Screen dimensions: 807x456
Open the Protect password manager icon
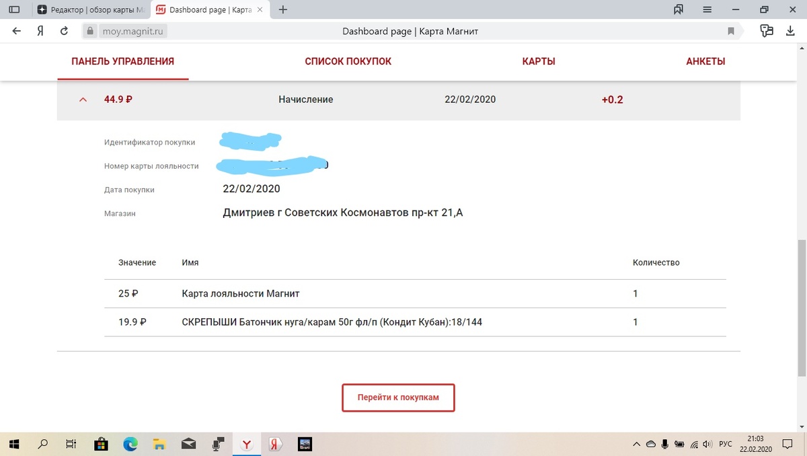pyautogui.click(x=767, y=30)
